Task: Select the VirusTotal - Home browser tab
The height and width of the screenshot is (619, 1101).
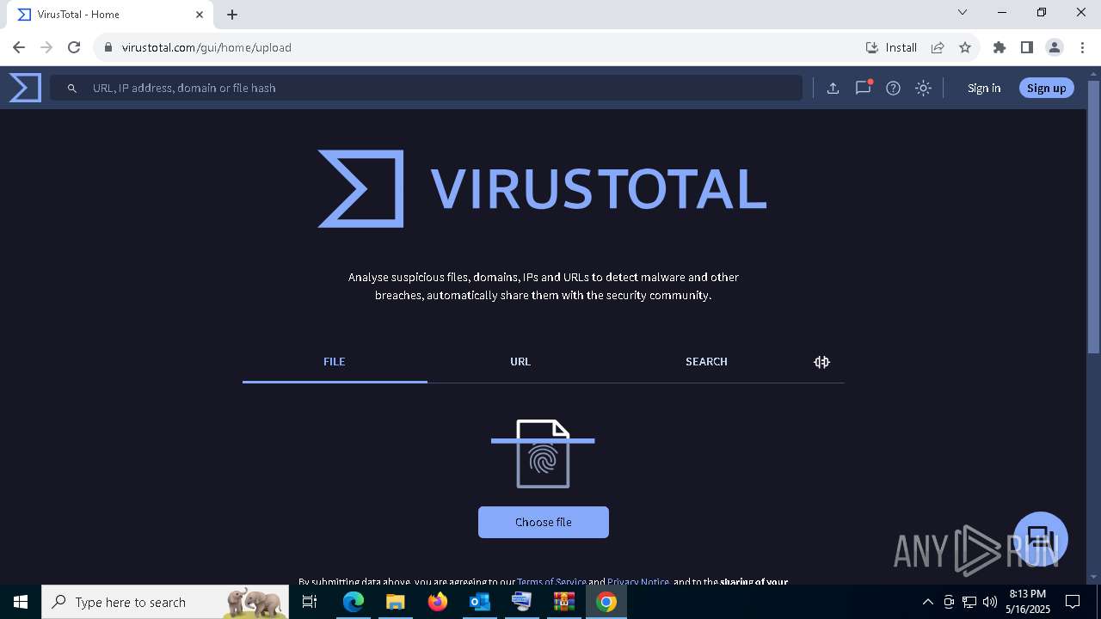Action: click(x=110, y=15)
